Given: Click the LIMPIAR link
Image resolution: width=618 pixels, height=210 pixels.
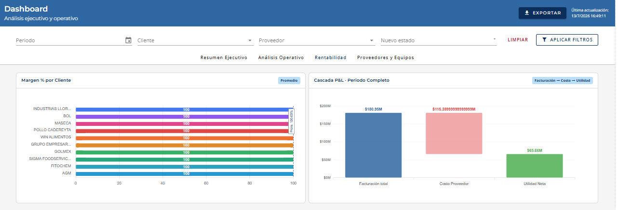Looking at the screenshot, I should (518, 40).
